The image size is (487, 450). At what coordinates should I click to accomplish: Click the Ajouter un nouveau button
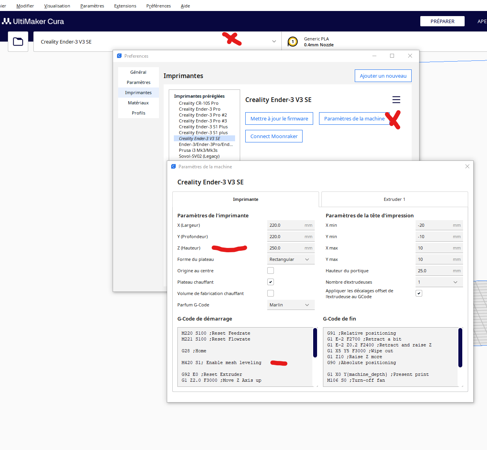(383, 76)
